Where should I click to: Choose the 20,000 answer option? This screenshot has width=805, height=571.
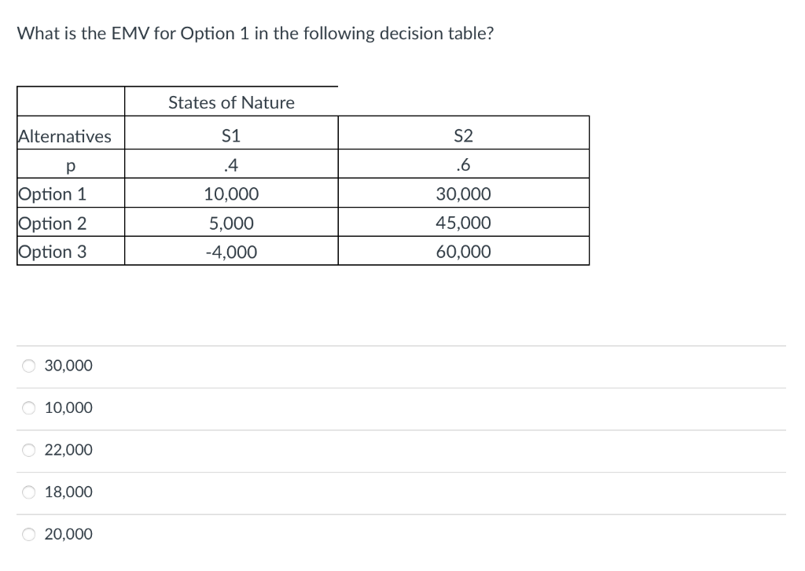click(29, 534)
